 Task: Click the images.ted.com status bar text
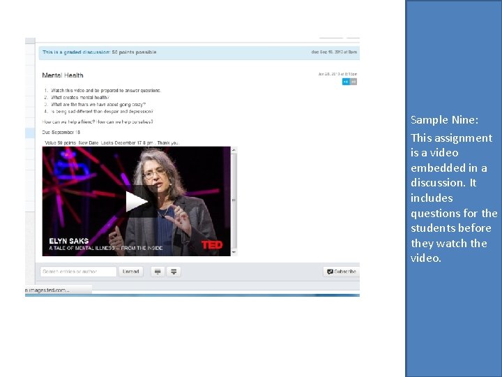(x=47, y=290)
